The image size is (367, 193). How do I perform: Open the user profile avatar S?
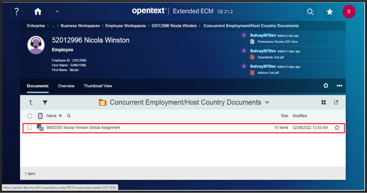(x=349, y=12)
